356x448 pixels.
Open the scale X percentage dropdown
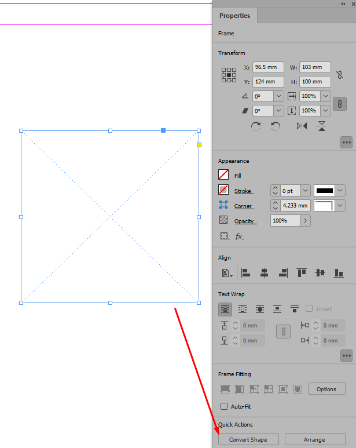click(x=325, y=96)
